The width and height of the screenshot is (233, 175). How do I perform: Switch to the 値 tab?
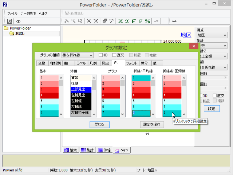pos(157,63)
